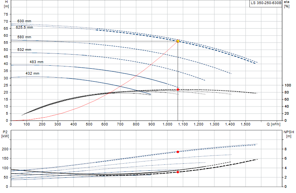Click the 75 value on the head axis
Viewport: 296px width, 193px height.
6,14
